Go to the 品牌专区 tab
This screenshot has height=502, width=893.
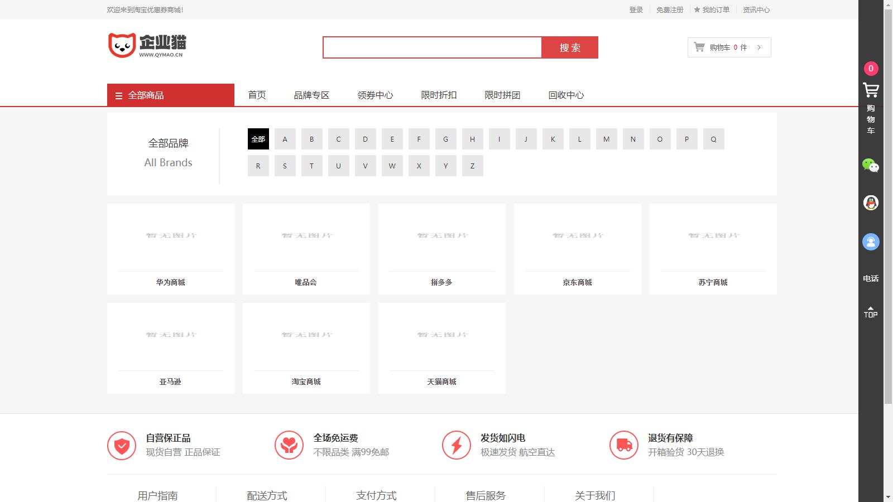[311, 95]
